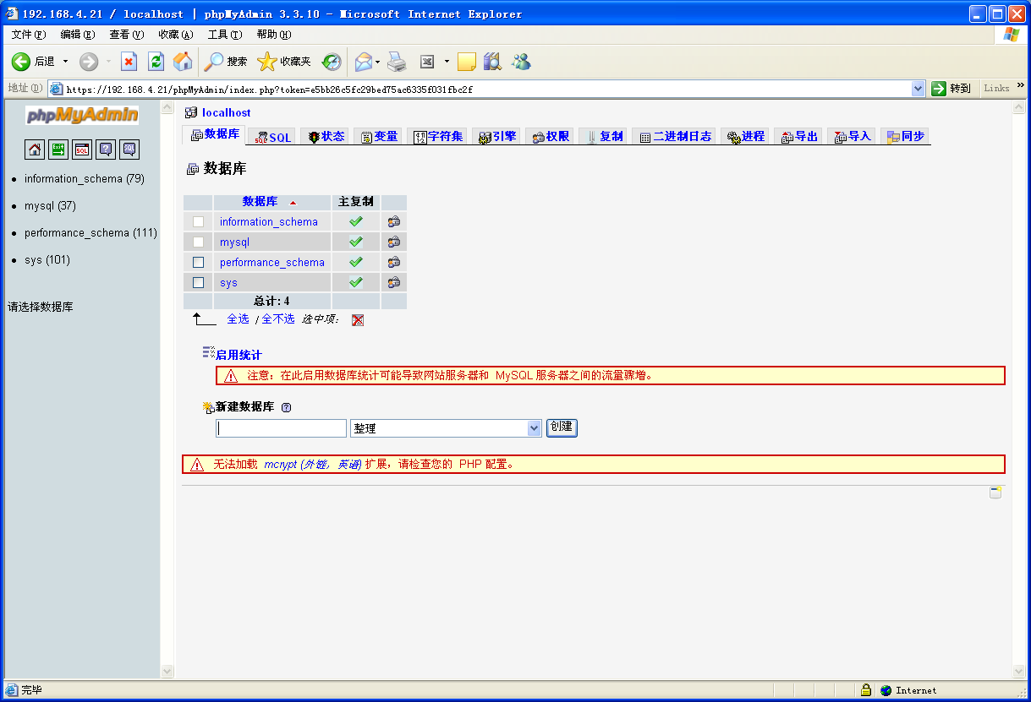Click the IE Home icon

tap(183, 62)
